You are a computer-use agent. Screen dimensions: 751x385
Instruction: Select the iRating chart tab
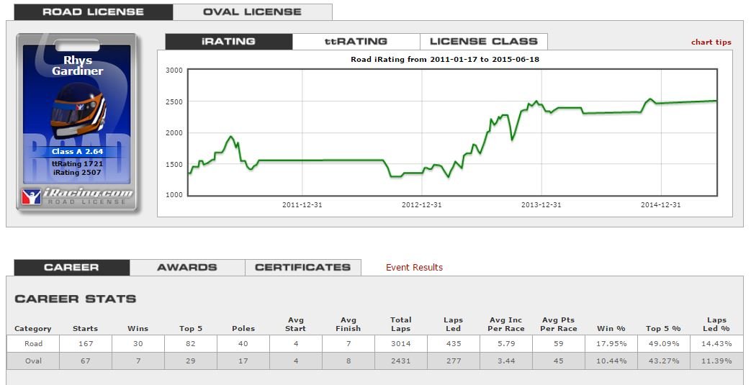(x=228, y=42)
